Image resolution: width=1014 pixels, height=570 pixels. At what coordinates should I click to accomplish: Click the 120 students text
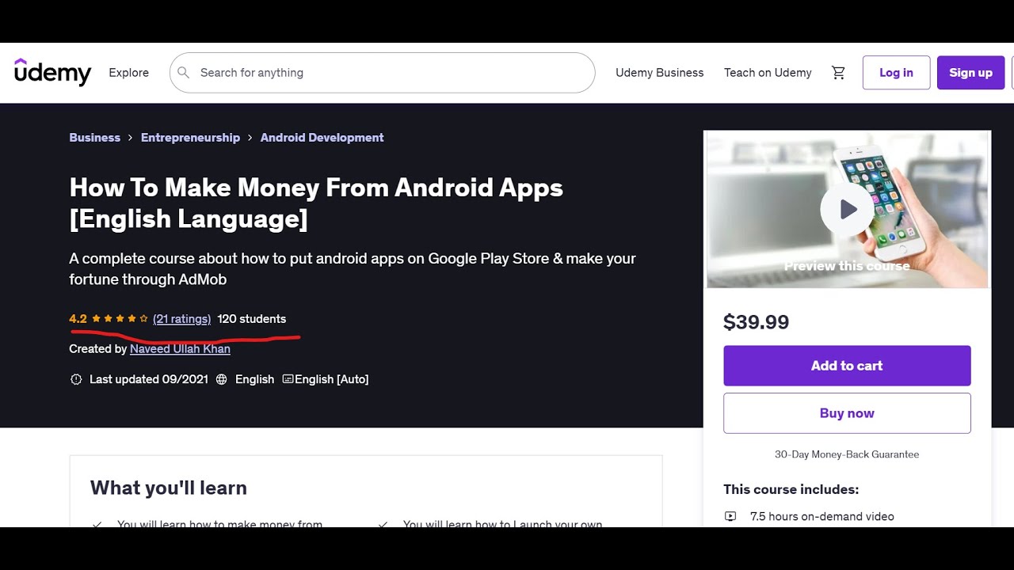[x=252, y=319]
